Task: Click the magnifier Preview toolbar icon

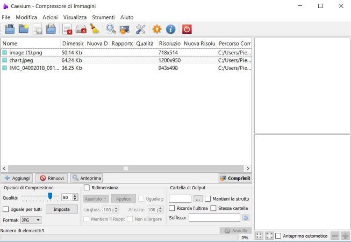Action: point(111,29)
